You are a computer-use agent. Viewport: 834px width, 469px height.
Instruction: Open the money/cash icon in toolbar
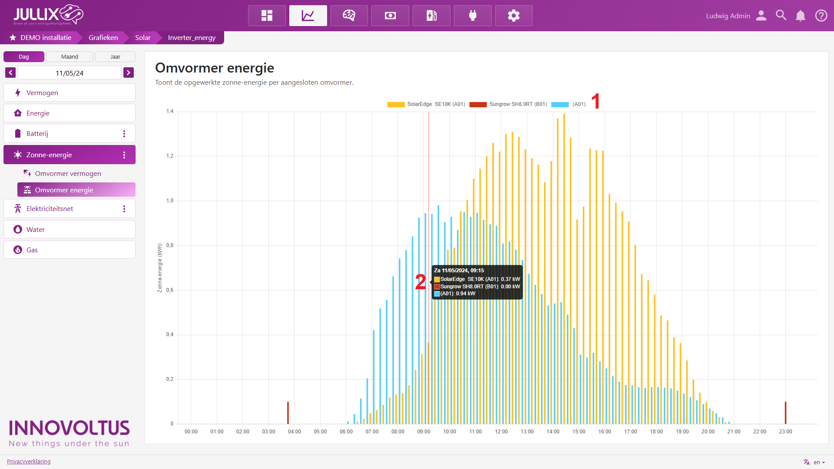[390, 16]
